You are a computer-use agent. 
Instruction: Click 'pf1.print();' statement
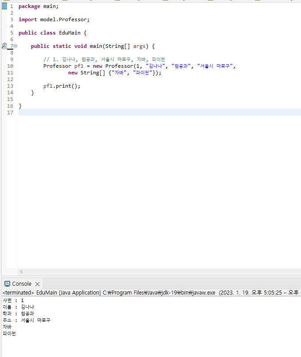(62, 86)
